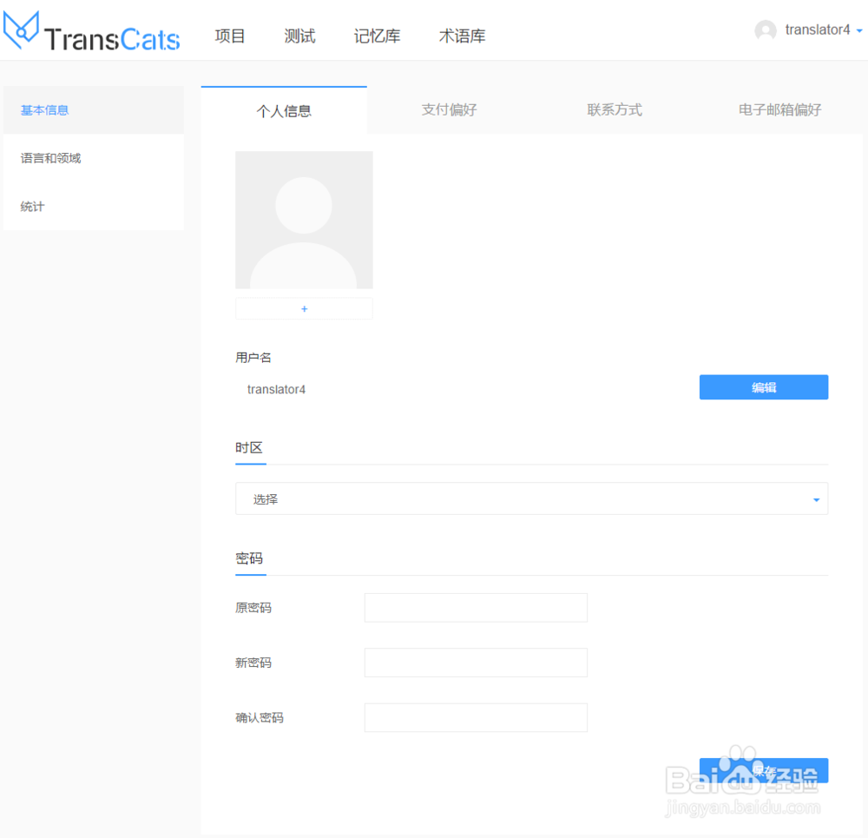The width and height of the screenshot is (868, 838).
Task: Click the TransCats logo icon
Action: coord(22,31)
